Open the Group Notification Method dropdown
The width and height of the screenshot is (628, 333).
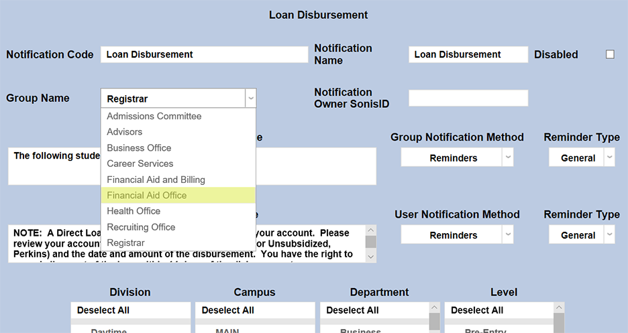[457, 158]
